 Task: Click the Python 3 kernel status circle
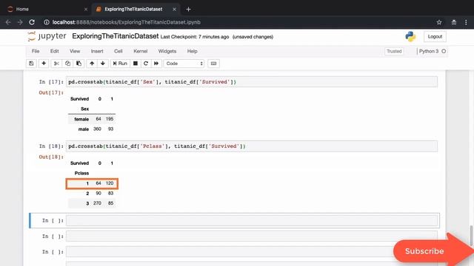point(444,51)
